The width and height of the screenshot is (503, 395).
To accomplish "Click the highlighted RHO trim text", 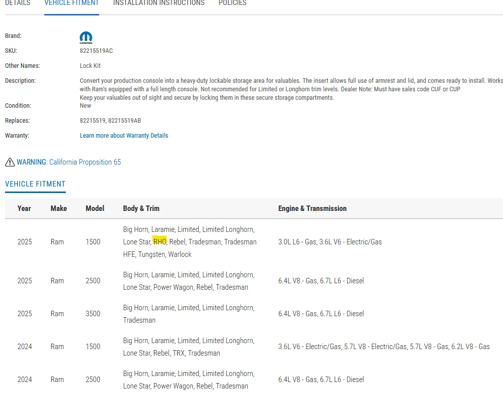I will pos(160,241).
